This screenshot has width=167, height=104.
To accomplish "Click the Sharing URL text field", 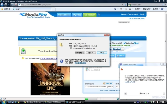I will [99, 87].
